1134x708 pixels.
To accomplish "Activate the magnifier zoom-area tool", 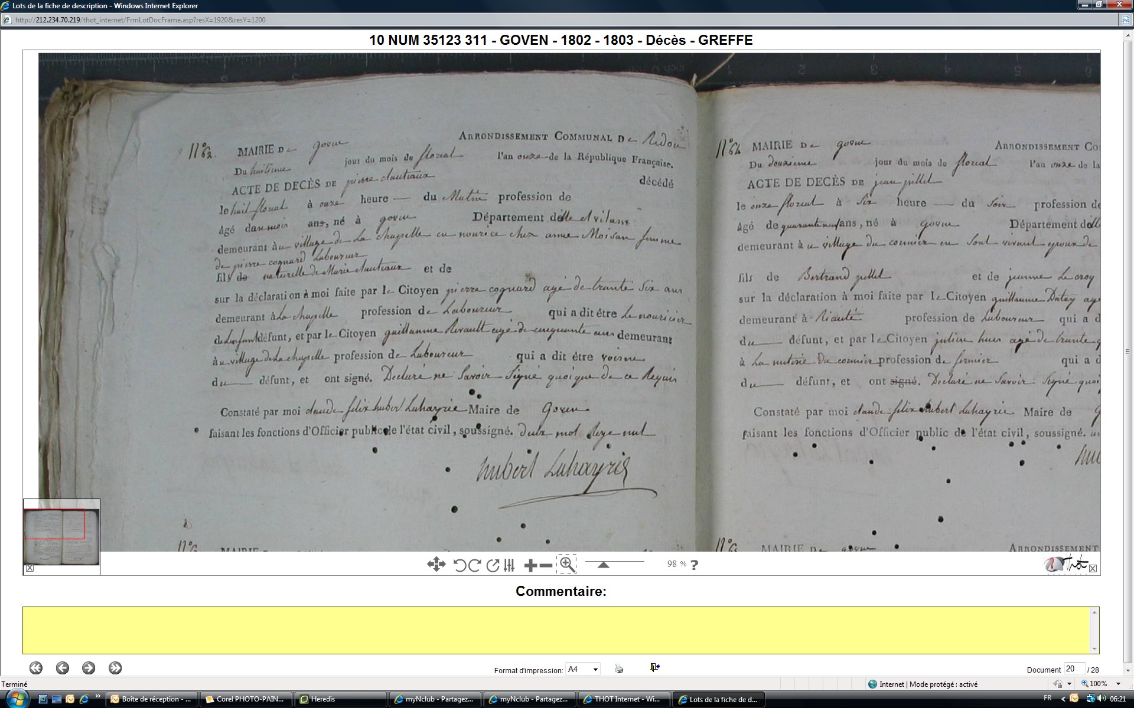I will pos(566,565).
